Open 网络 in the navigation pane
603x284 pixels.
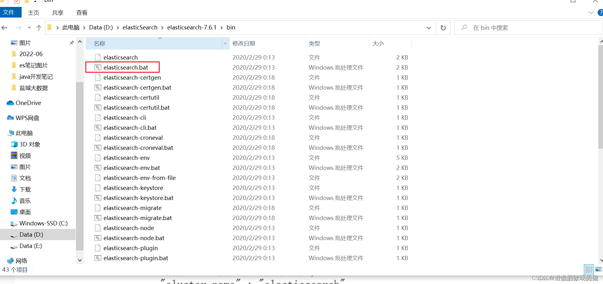(x=21, y=261)
